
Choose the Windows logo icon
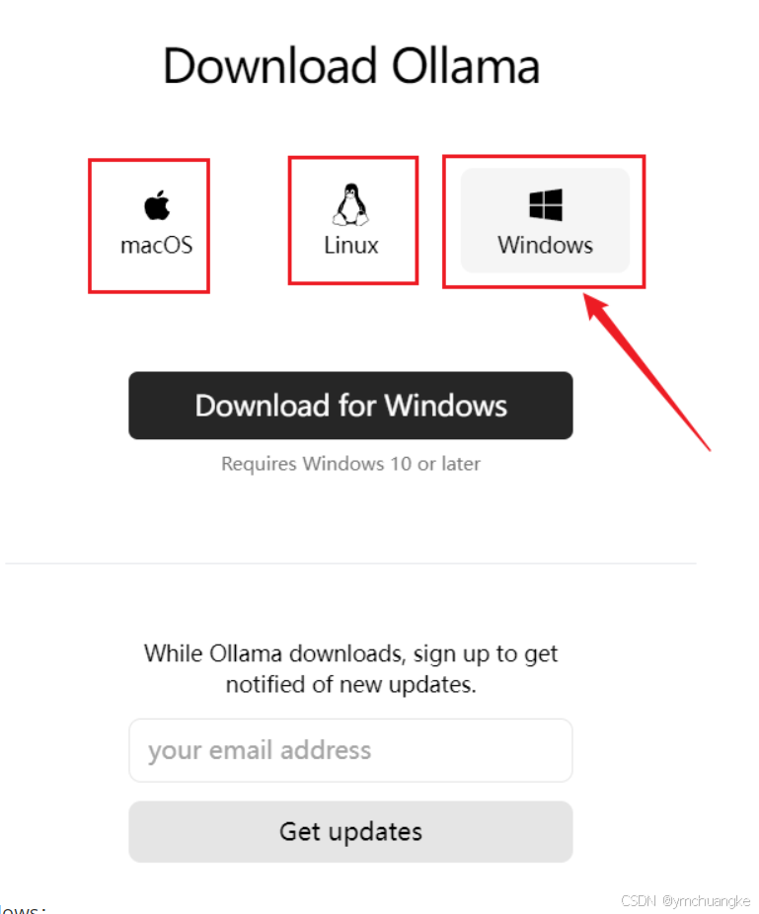tap(546, 204)
